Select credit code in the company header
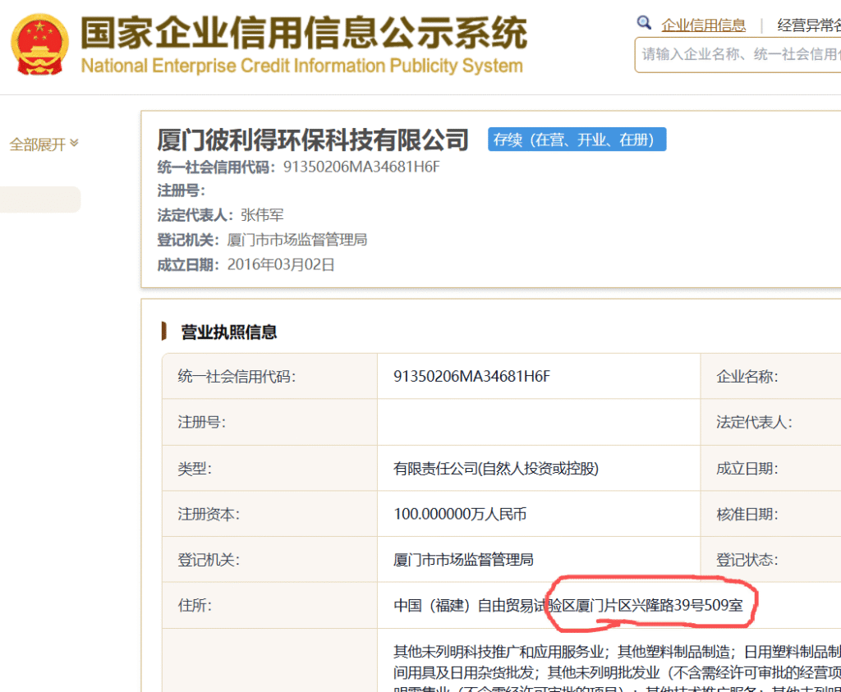The image size is (841, 692). pos(361,167)
